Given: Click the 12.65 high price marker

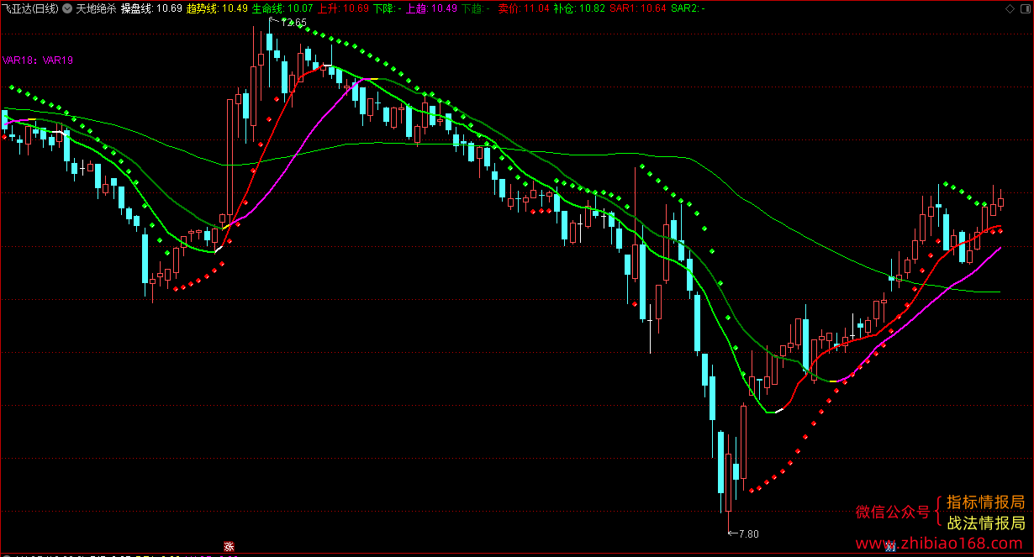Looking at the screenshot, I should pos(293,23).
